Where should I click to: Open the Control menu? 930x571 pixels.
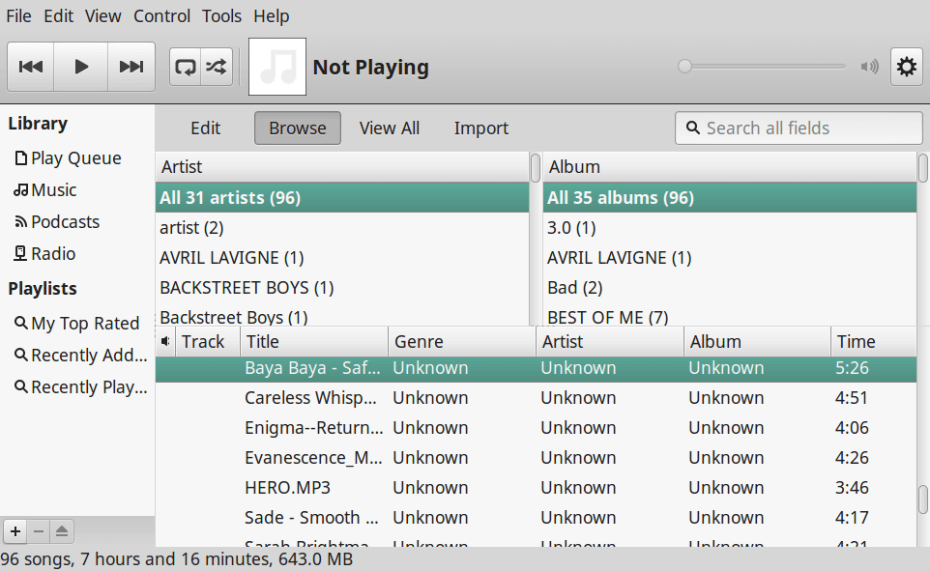(x=162, y=15)
